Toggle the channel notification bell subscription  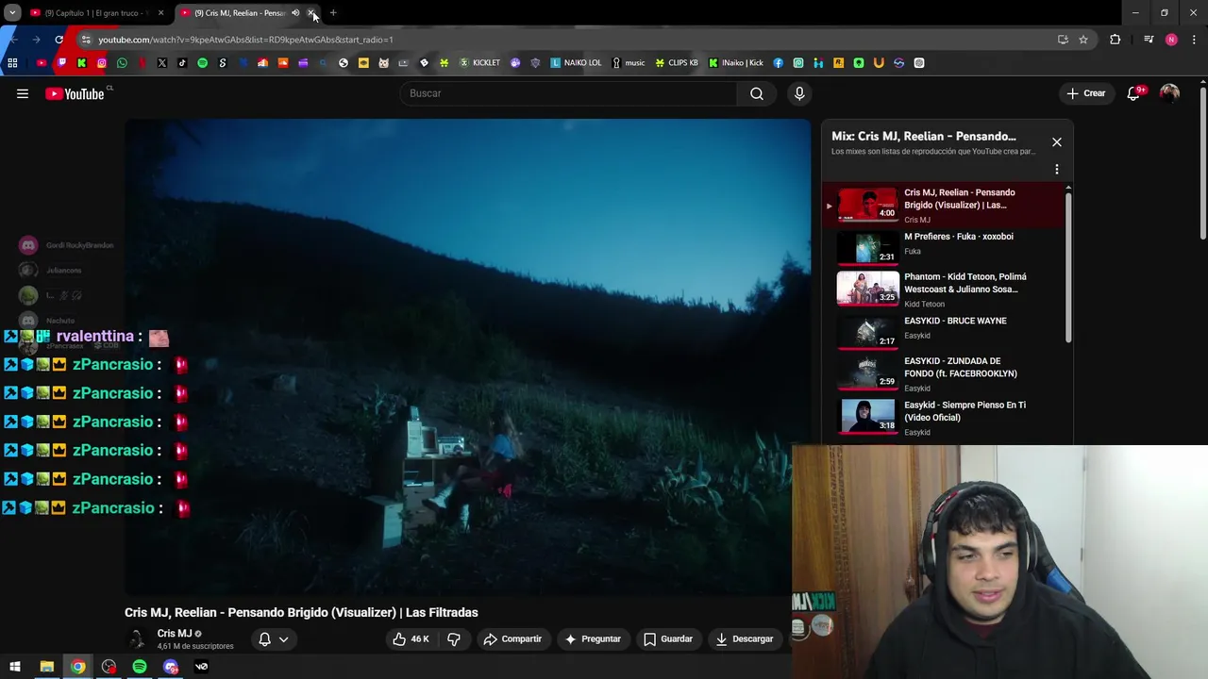point(273,639)
